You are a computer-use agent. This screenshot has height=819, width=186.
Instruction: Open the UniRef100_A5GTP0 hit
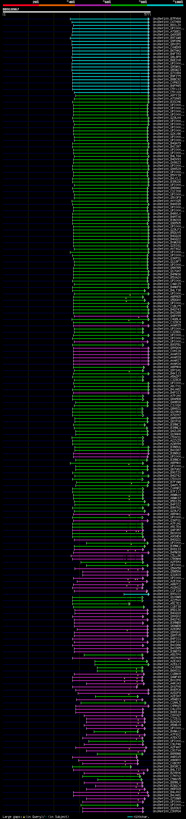point(167,655)
